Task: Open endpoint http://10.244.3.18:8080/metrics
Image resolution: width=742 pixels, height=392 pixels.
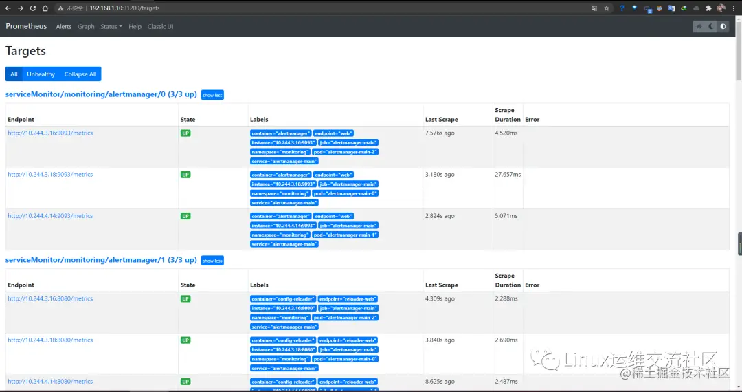Action: (50, 340)
